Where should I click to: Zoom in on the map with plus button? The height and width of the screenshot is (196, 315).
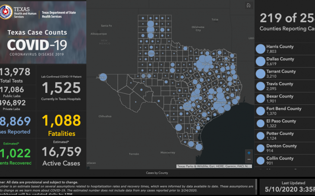[249, 153]
